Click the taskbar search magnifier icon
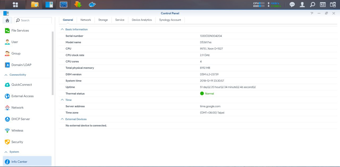The image size is (340, 167). point(313,4)
